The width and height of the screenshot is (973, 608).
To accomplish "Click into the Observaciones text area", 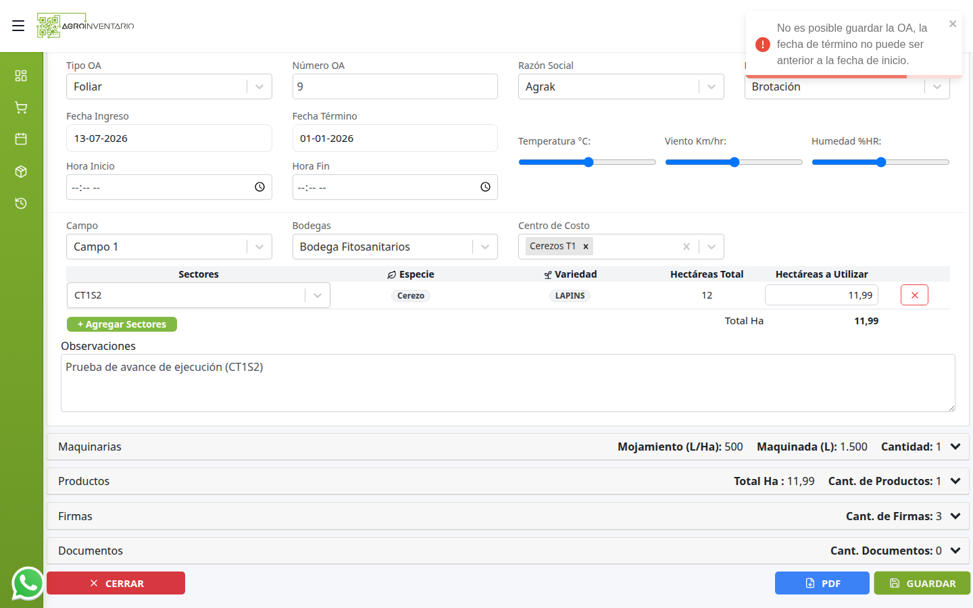I will [x=508, y=383].
